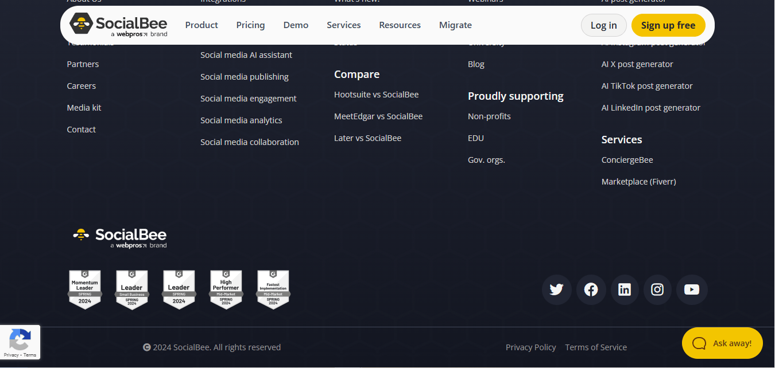This screenshot has width=775, height=368.
Task: Open the Instagram social icon
Action: 657,289
